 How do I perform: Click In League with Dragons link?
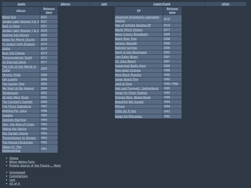pyautogui.click(x=19, y=44)
